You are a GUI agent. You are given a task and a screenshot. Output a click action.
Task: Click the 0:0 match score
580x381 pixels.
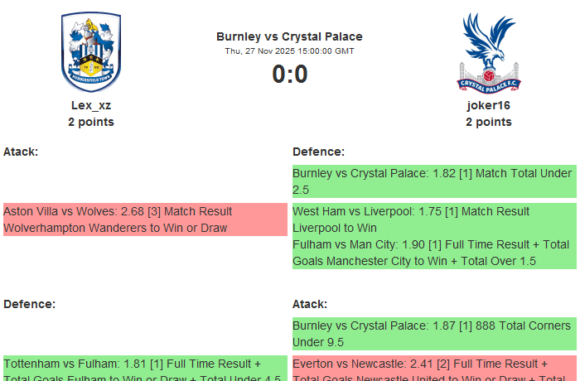tap(289, 75)
